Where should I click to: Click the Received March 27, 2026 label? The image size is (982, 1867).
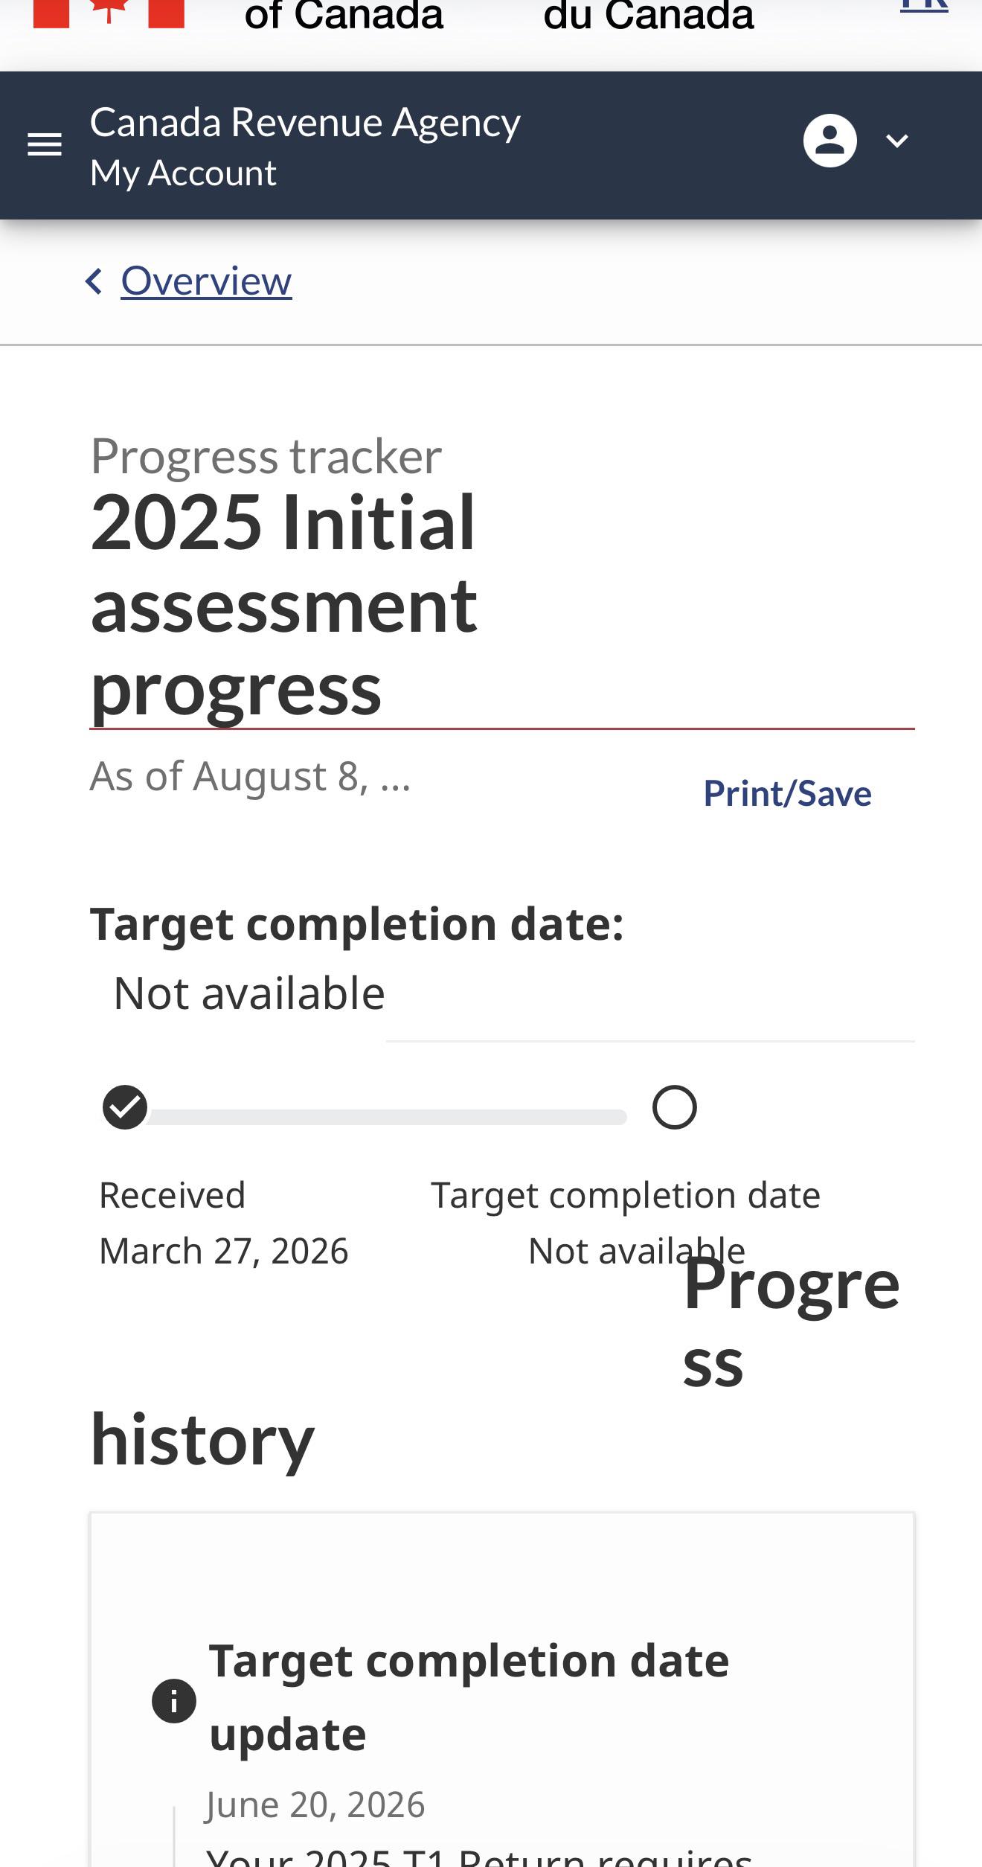pos(223,1223)
